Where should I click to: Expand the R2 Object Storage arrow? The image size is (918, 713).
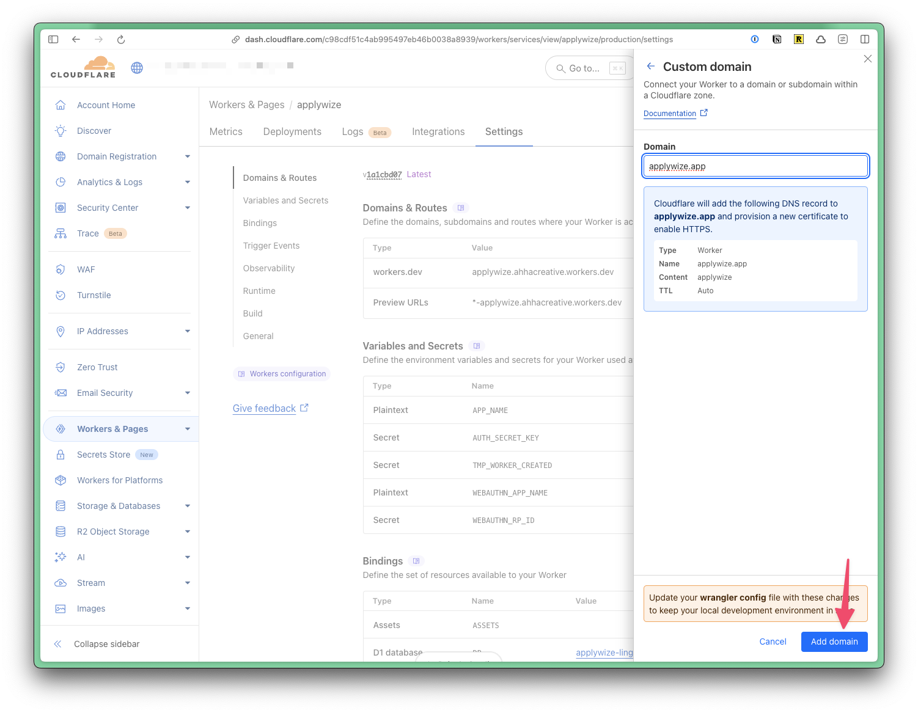188,532
